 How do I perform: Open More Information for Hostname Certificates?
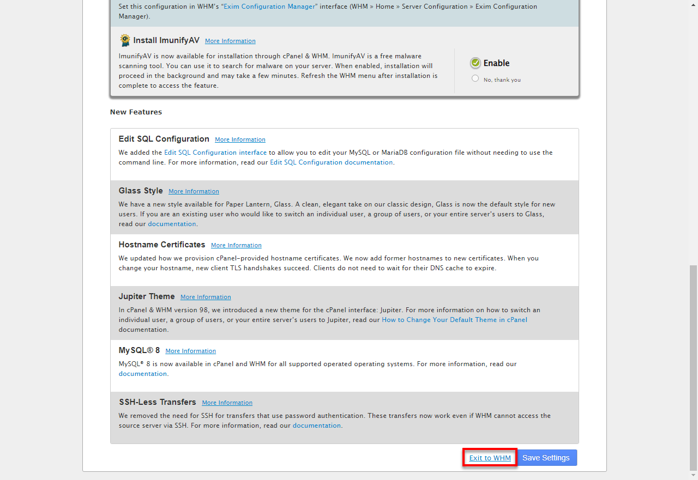click(236, 245)
